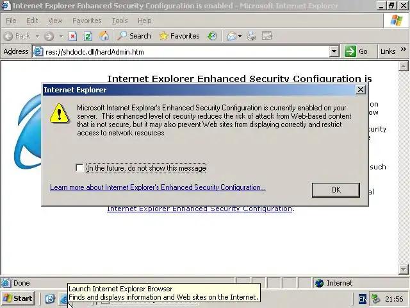Image resolution: width=410 pixels, height=308 pixels.
Task: Click the Stop loading icon
Action: click(x=72, y=36)
